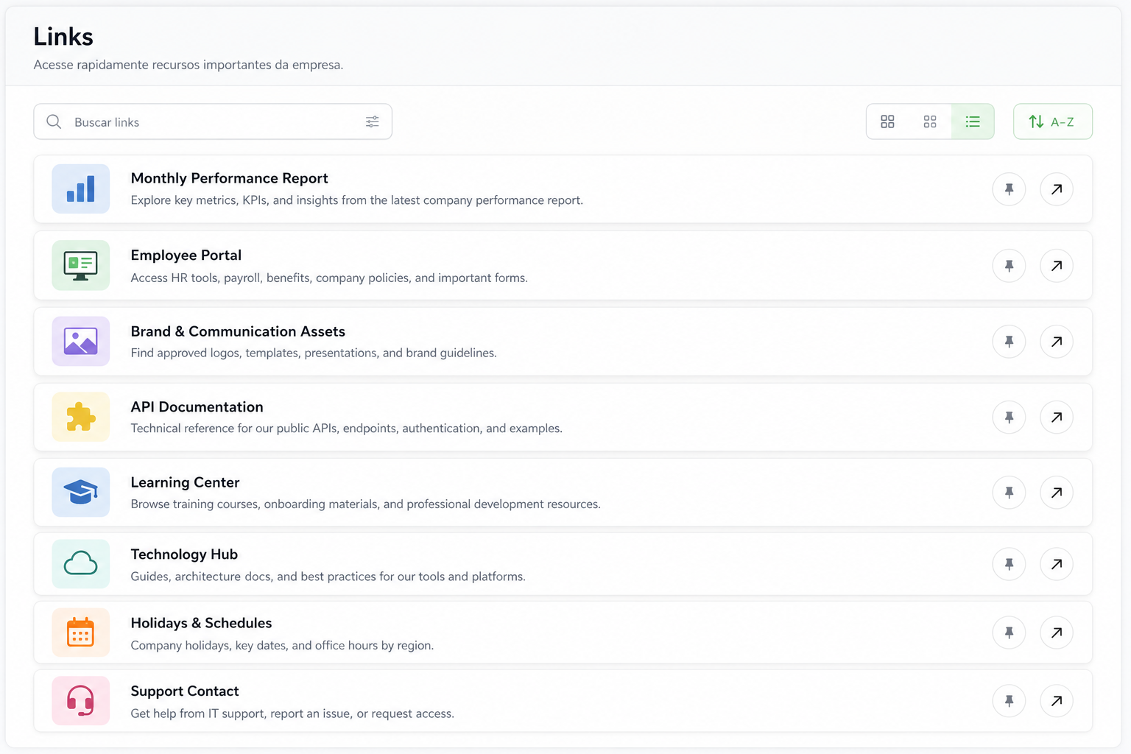Select the list view layout
Screen dimensions: 1131x754
click(973, 121)
